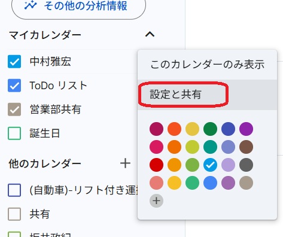Select the brown color swatch

pyautogui.click(x=246, y=147)
